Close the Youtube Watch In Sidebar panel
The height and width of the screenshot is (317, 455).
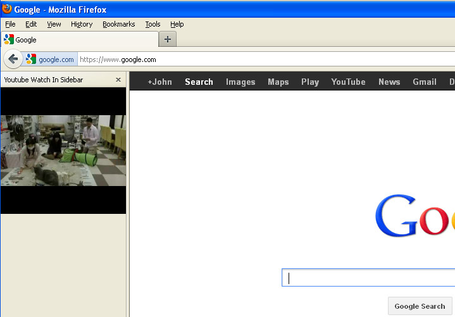[118, 80]
